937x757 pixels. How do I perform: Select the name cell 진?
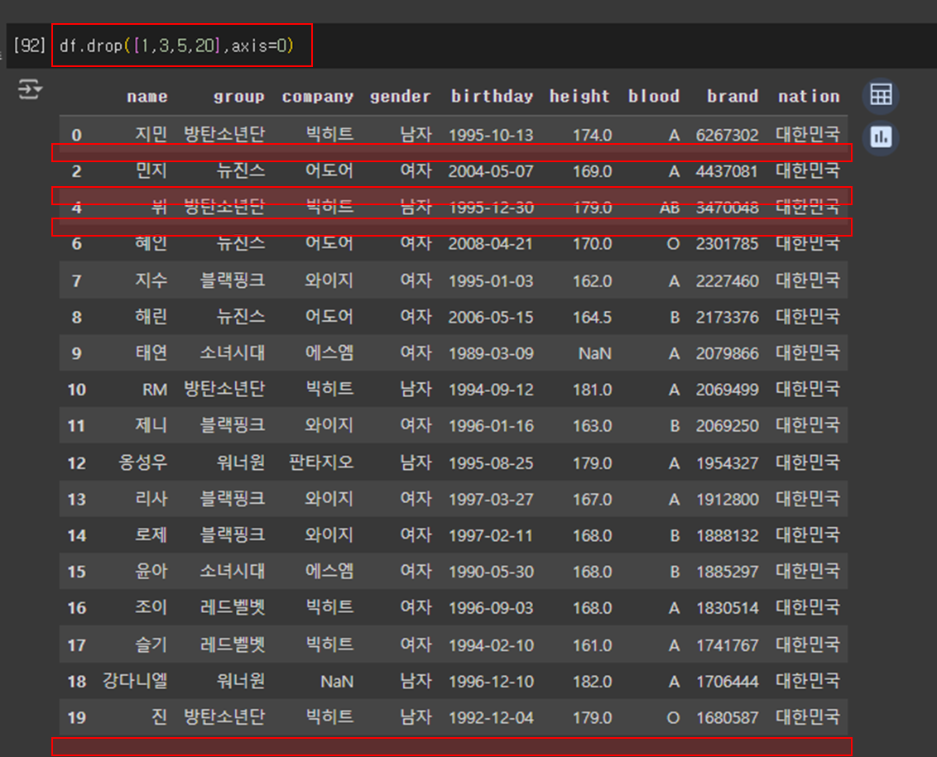pyautogui.click(x=159, y=717)
